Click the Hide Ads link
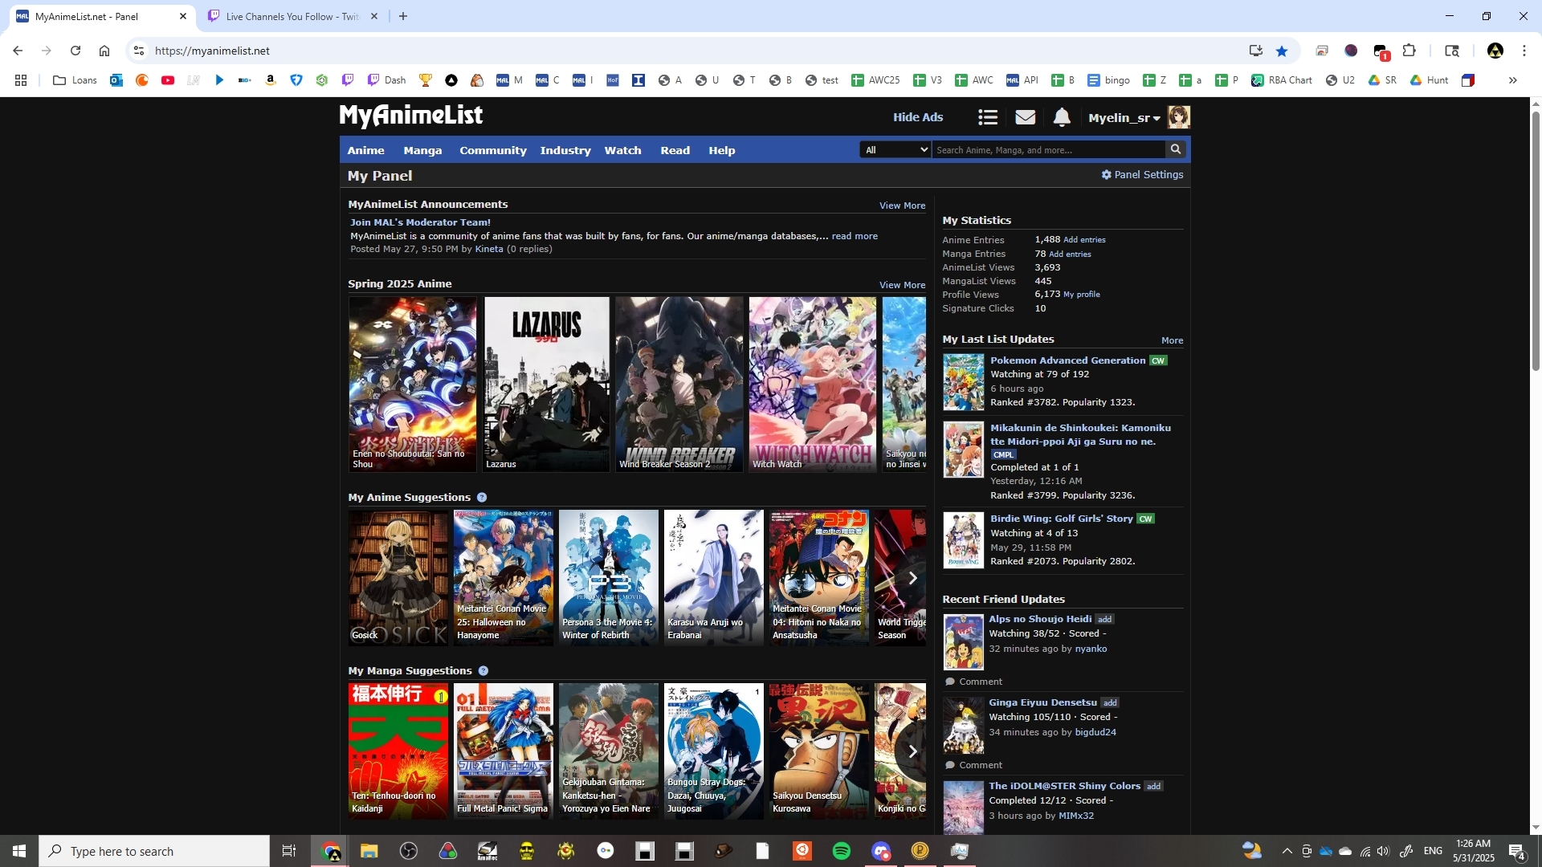This screenshot has width=1542, height=867. click(x=917, y=117)
